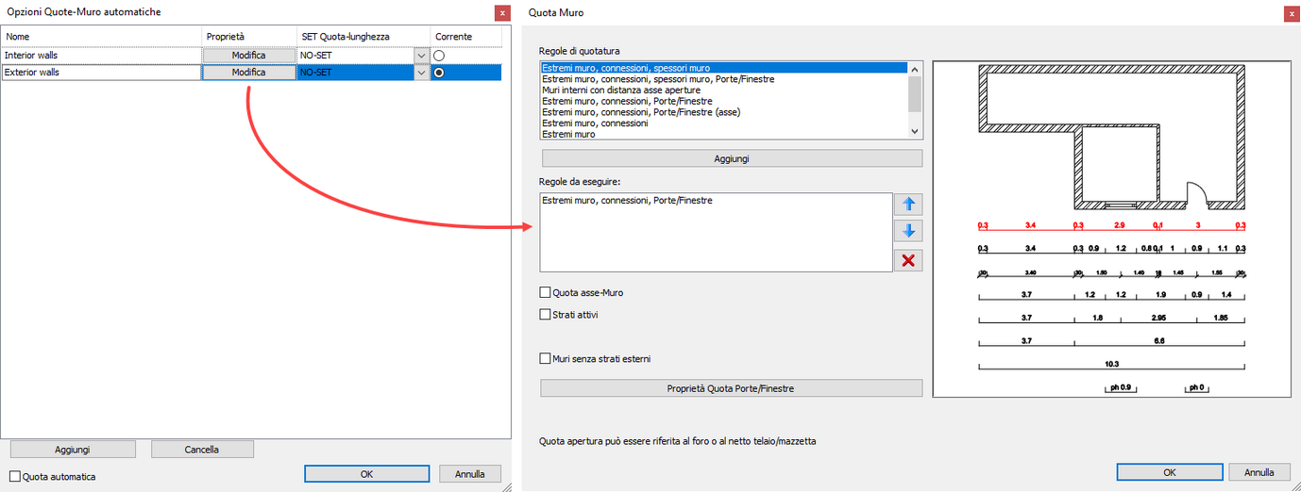
Task: Move rule down with blue down arrow
Action: point(908,232)
